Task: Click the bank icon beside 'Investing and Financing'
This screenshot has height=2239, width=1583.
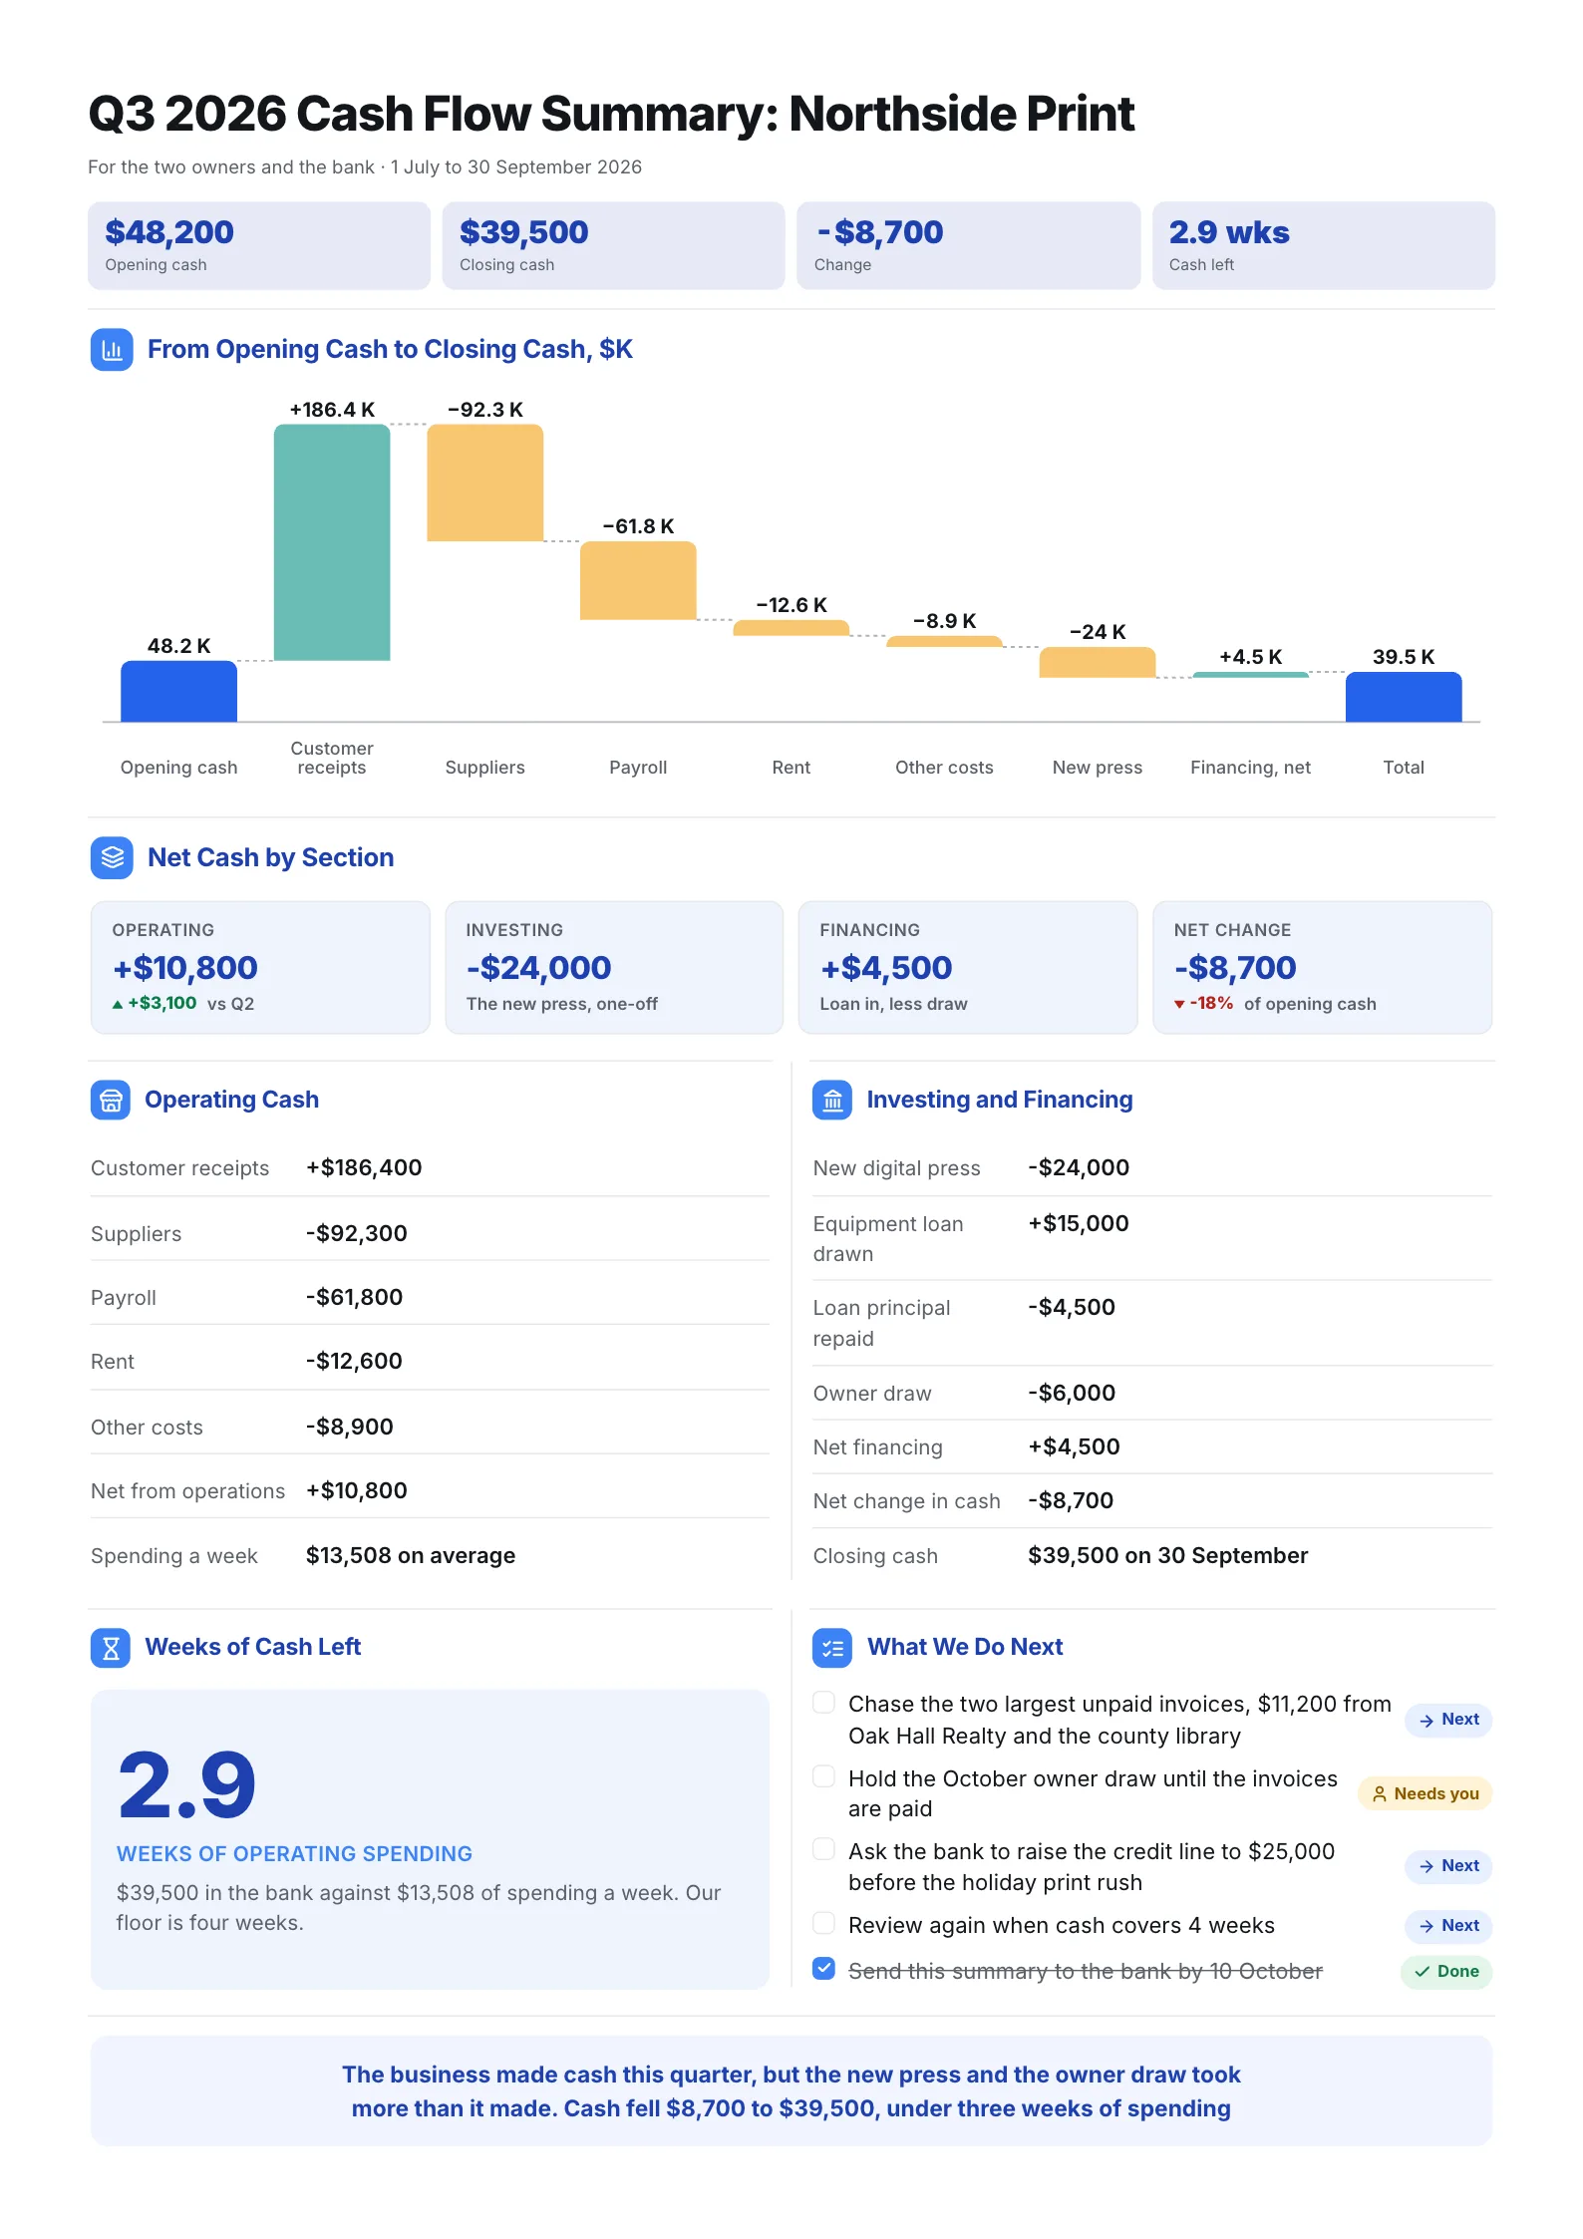Action: 832,1101
